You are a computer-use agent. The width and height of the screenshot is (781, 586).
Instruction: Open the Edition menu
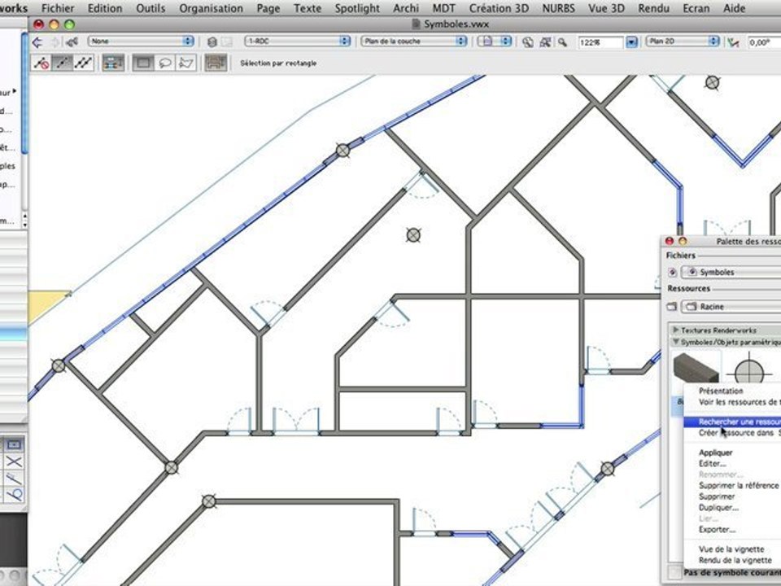pos(105,8)
